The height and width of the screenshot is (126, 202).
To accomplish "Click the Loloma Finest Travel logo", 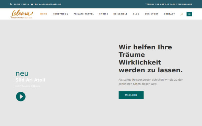I will coord(22,14).
